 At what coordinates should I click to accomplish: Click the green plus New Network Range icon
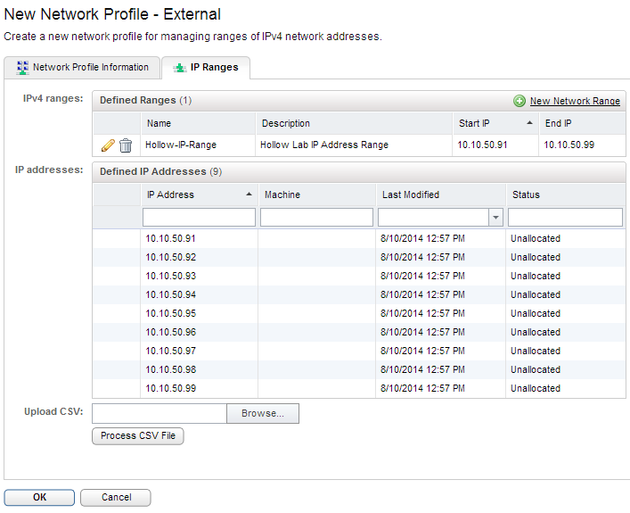(x=520, y=102)
